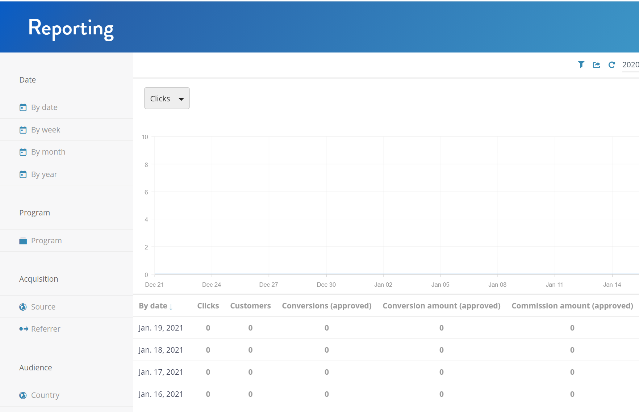Click the Jan 14 axis label
The width and height of the screenshot is (639, 412).
tap(612, 285)
